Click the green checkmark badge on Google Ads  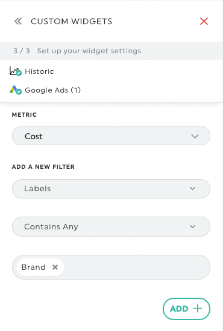pyautogui.click(x=19, y=92)
